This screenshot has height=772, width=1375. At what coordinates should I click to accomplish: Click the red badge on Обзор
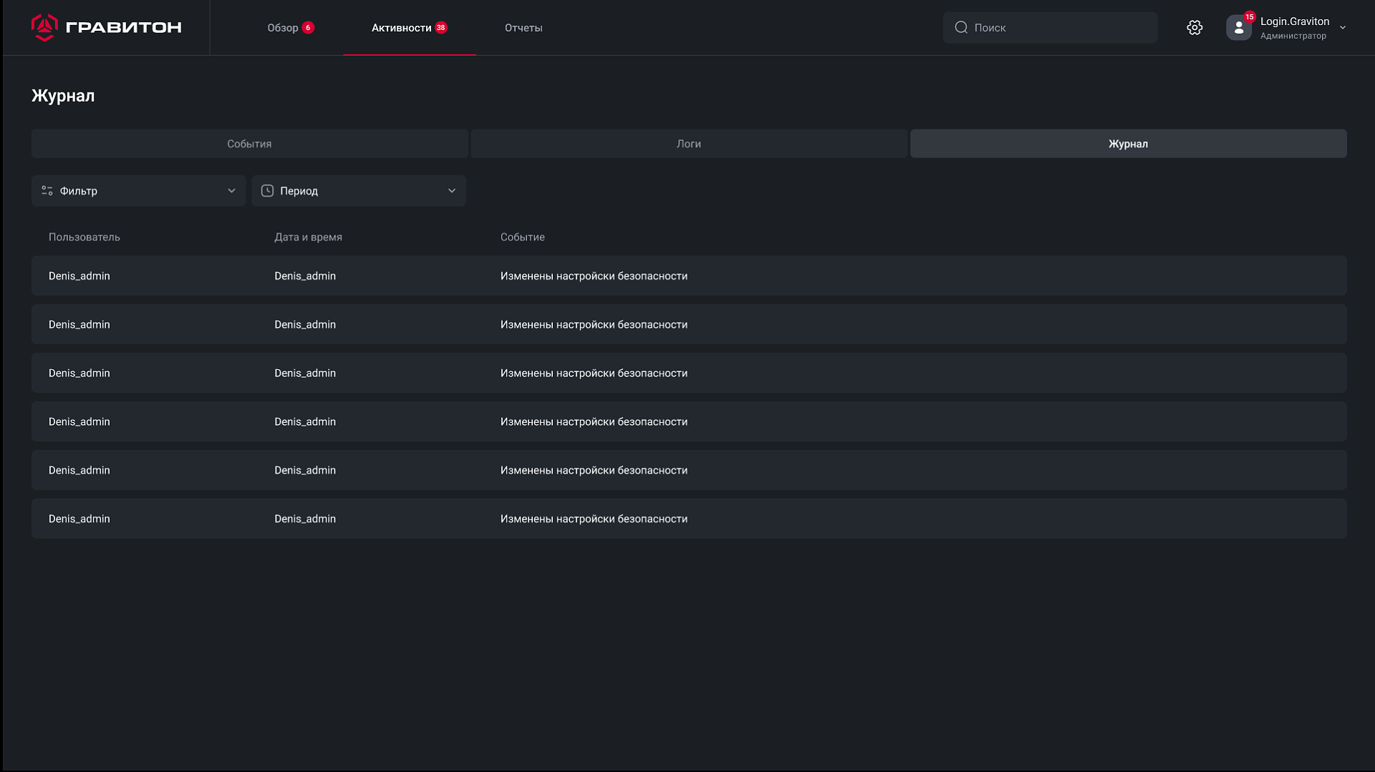[308, 28]
